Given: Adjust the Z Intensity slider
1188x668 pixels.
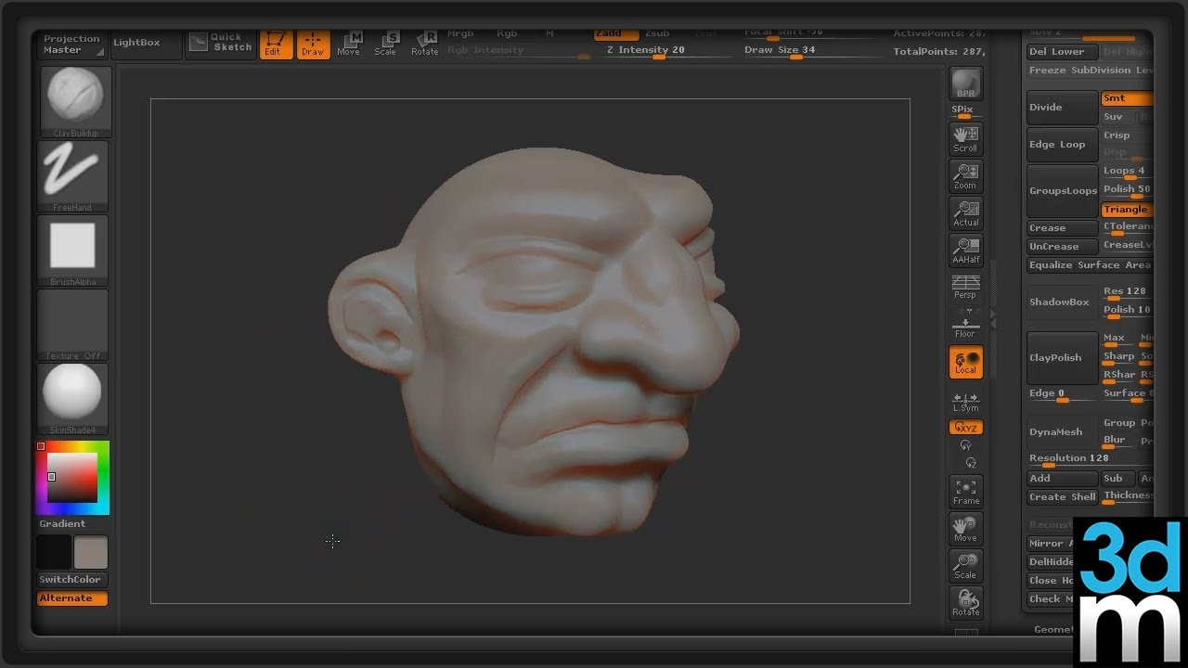Looking at the screenshot, I should pyautogui.click(x=658, y=51).
